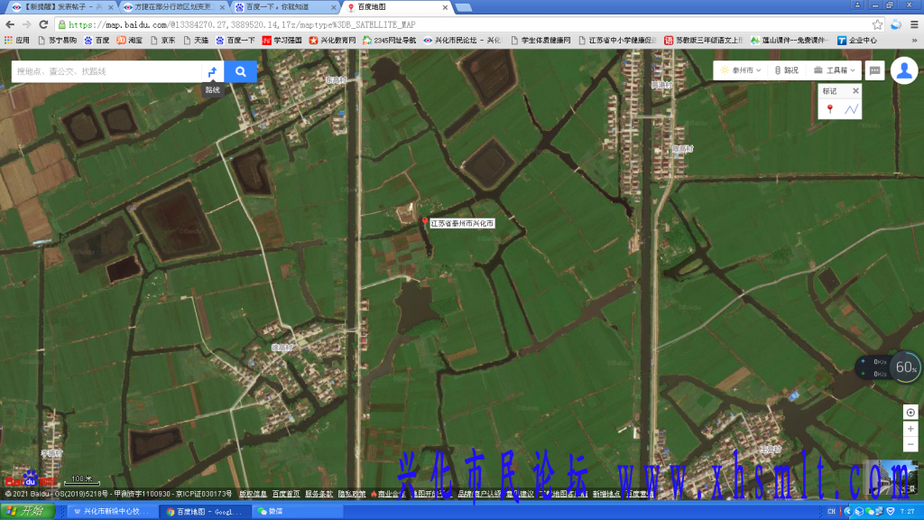Click the 江苏省泰州市兴化市 location label

pos(462,224)
